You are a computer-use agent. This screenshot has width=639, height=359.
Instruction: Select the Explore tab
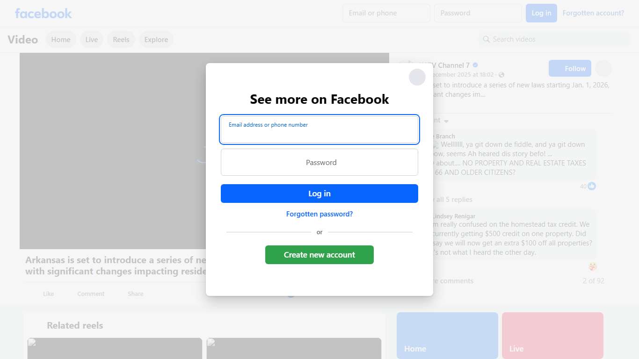(156, 40)
